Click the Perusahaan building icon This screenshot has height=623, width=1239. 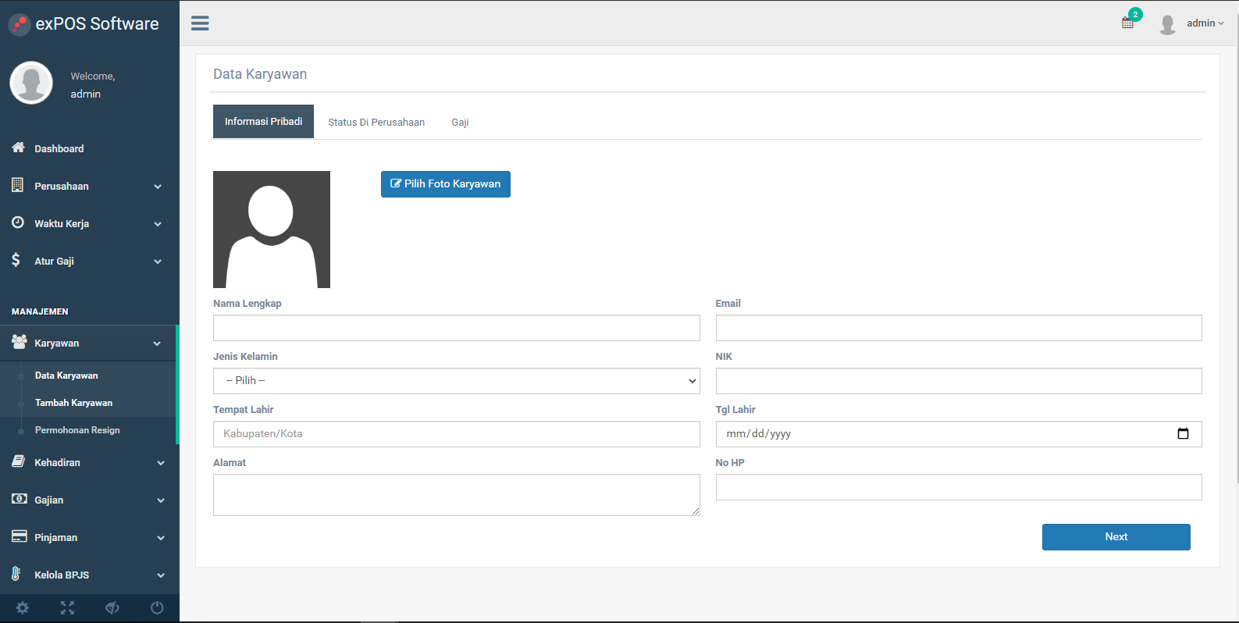tap(17, 185)
